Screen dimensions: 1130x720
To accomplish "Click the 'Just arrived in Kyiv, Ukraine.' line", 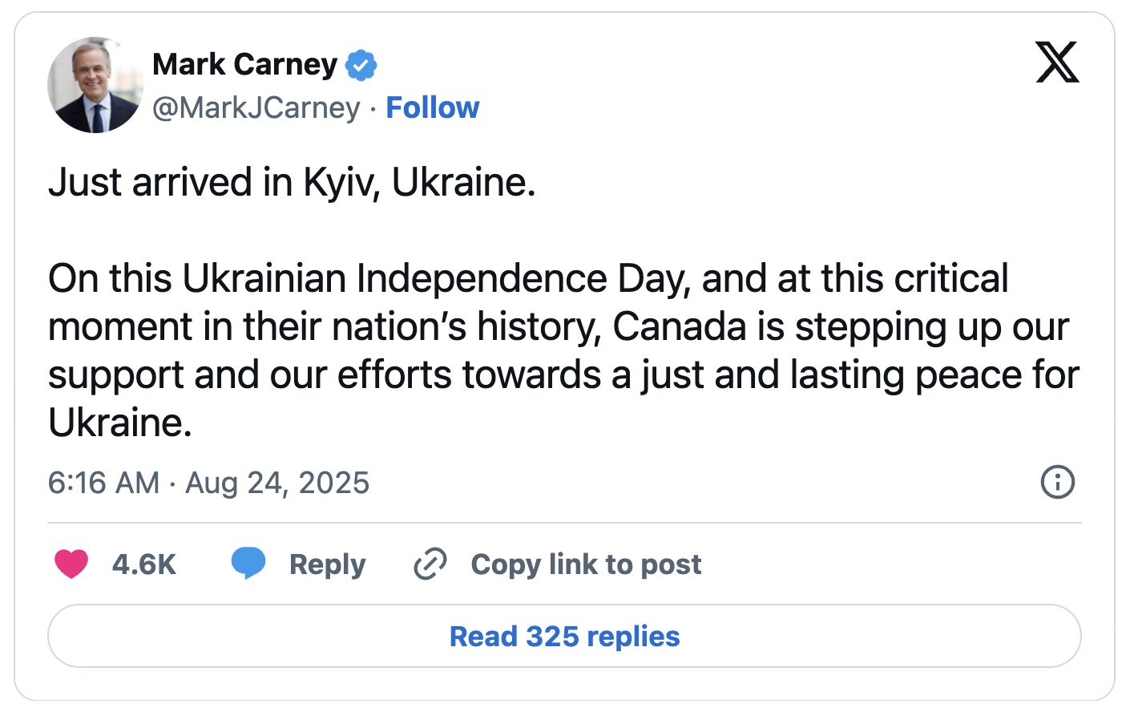I will point(292,182).
